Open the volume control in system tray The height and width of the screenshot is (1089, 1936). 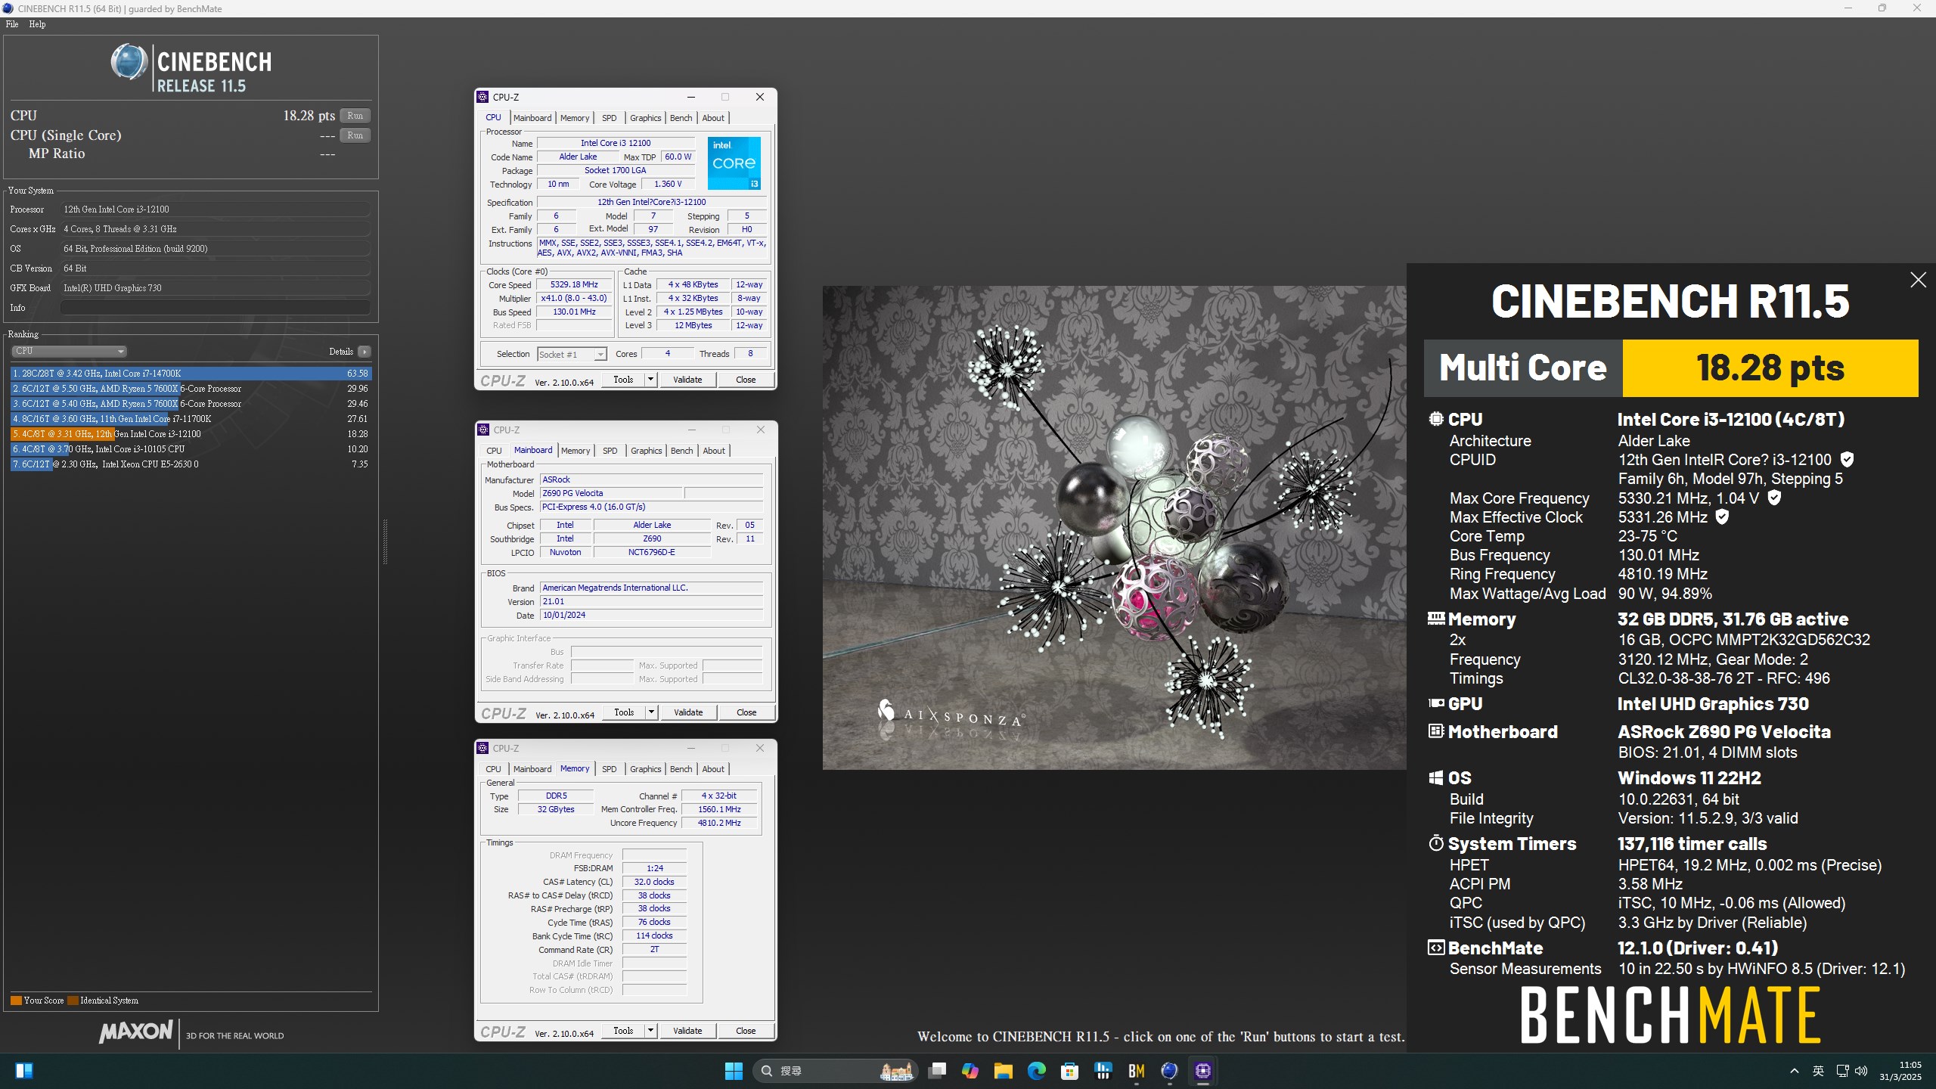click(x=1861, y=1071)
